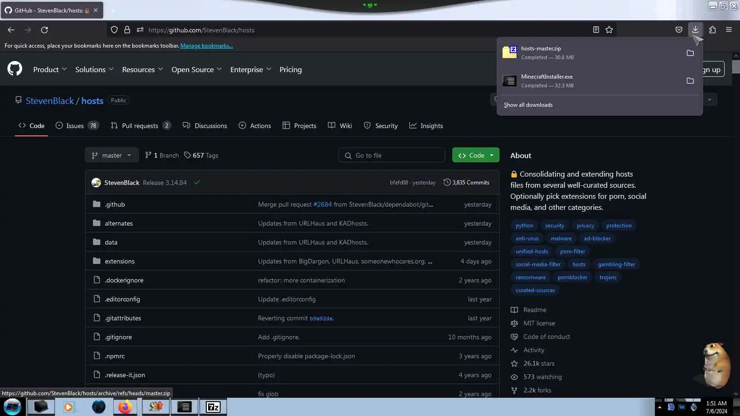Open the green Code dropdown button
This screenshot has width=740, height=416.
pos(476,155)
